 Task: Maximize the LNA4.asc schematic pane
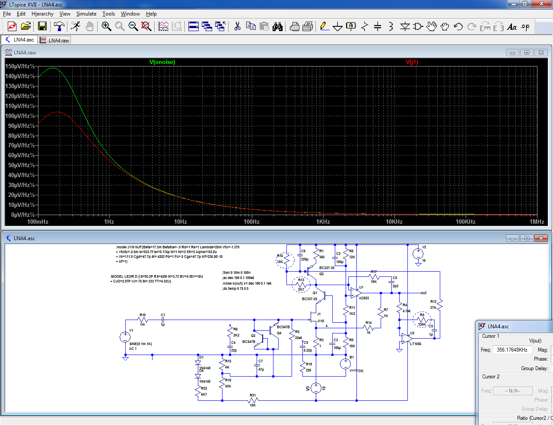click(x=527, y=238)
